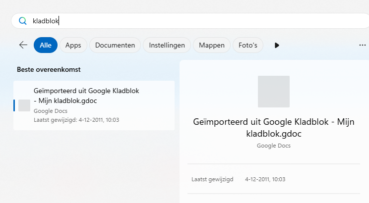Image resolution: width=369 pixels, height=203 pixels.
Task: Click the 'Beste overeenkomst' section heading
Action: (x=49, y=69)
